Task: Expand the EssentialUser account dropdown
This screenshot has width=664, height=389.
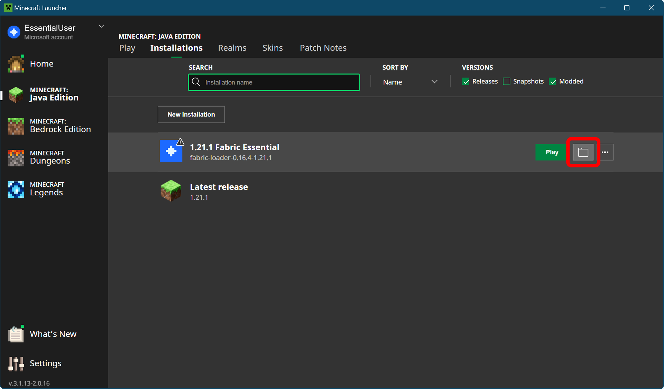Action: (101, 27)
